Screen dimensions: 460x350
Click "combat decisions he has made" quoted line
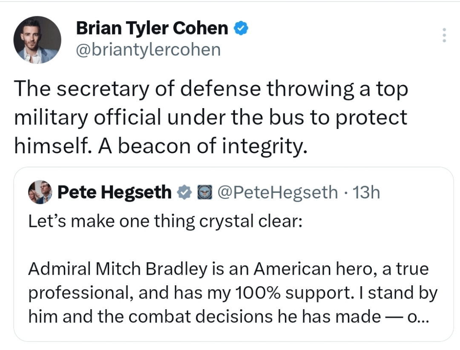coord(252,316)
